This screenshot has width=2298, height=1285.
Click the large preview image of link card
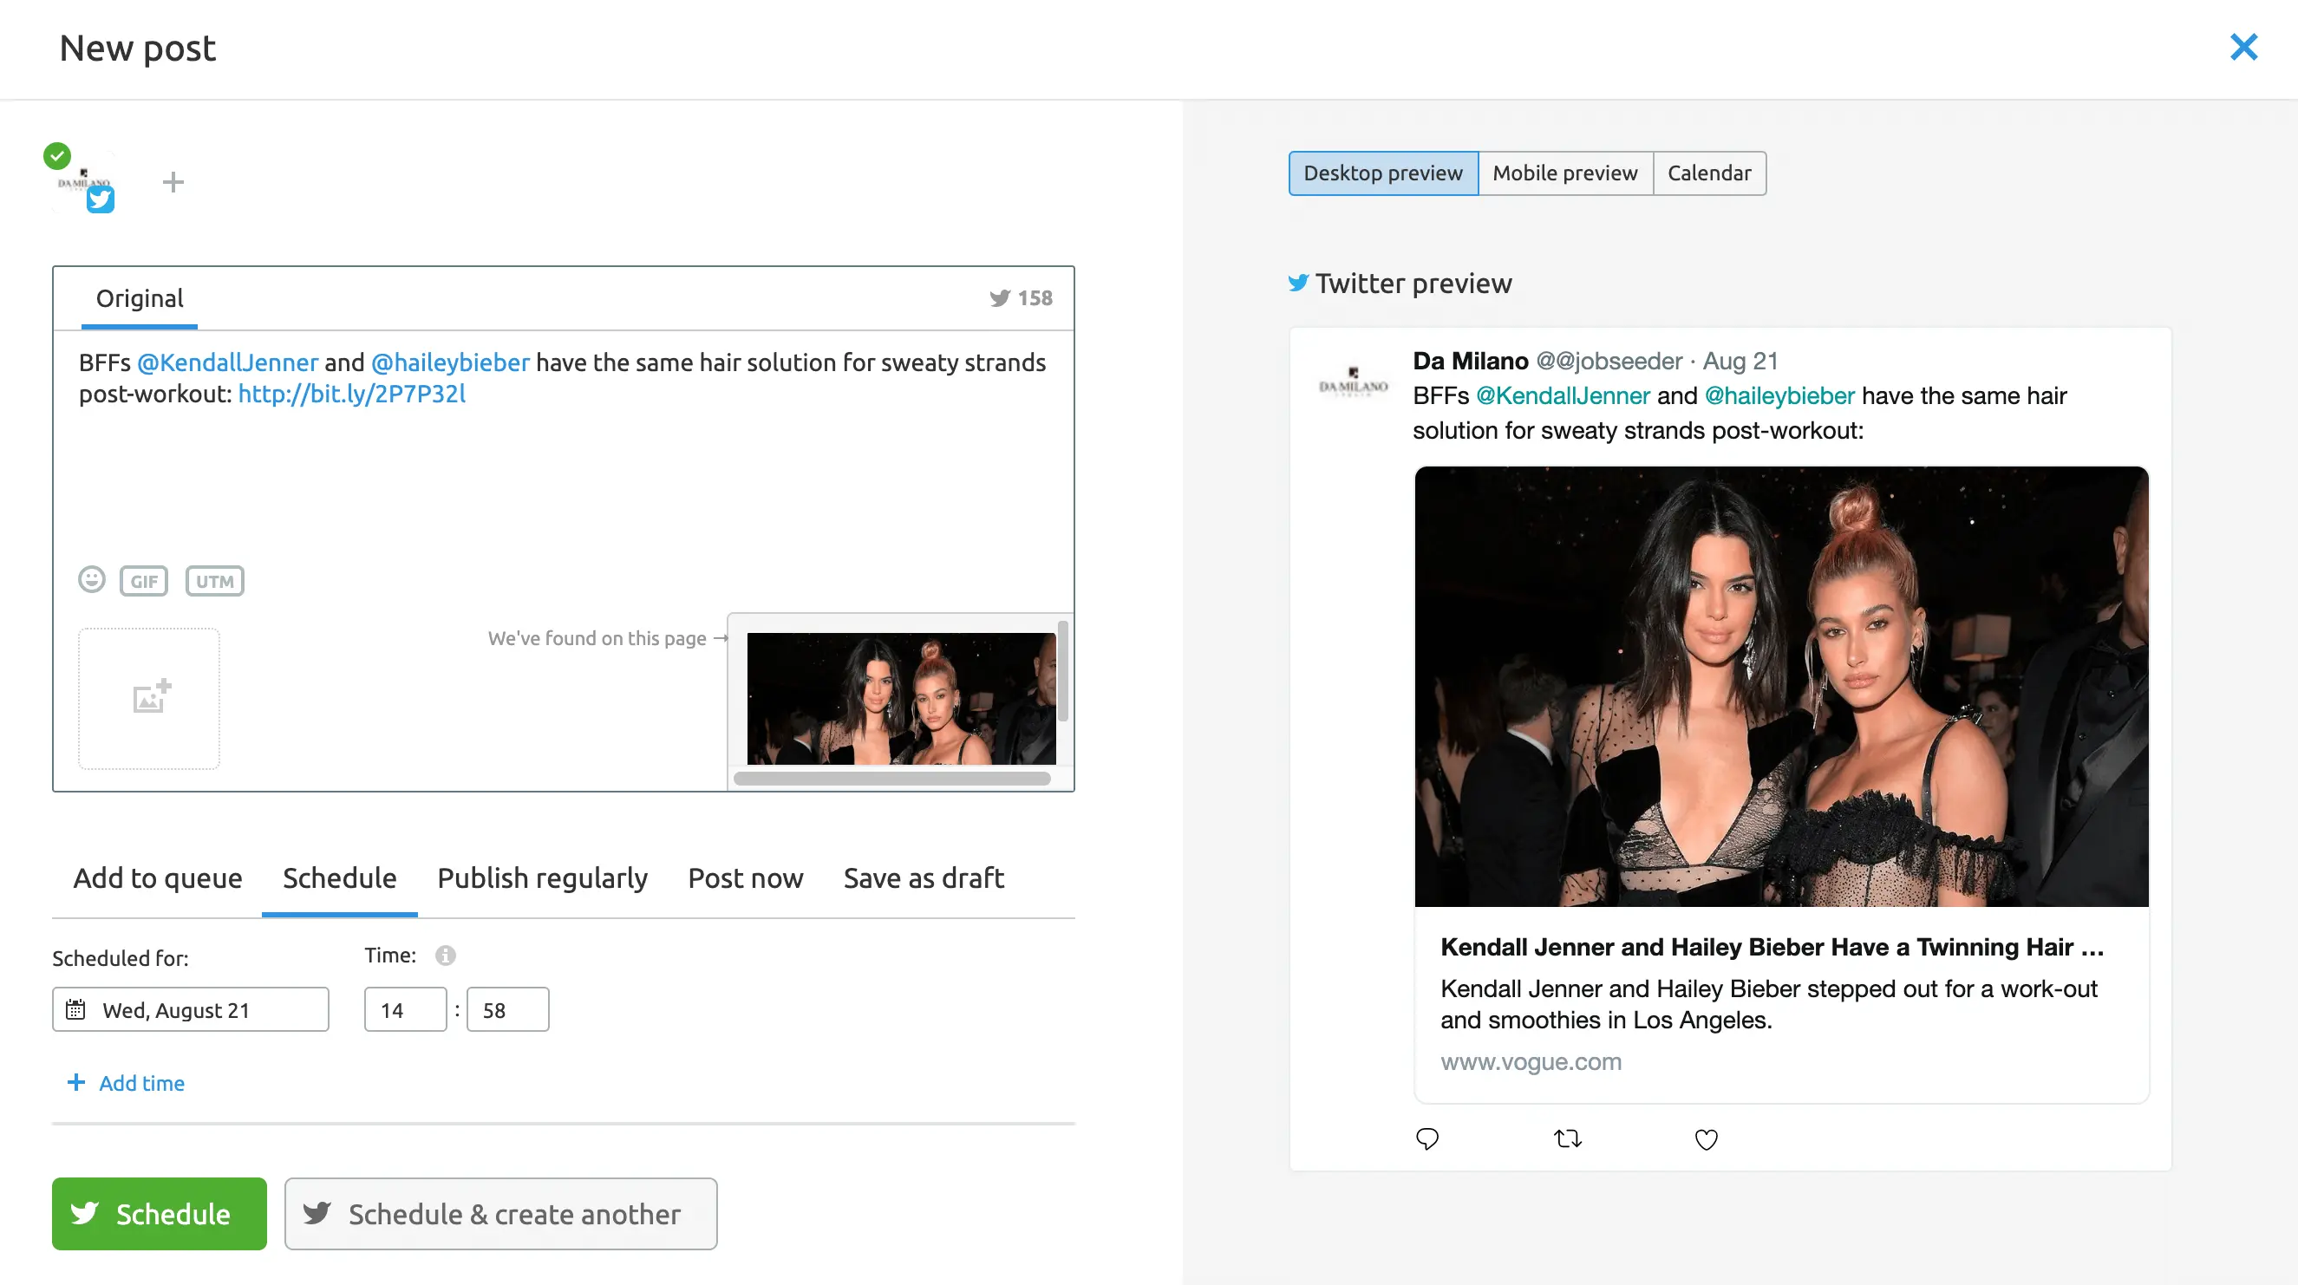coord(1781,686)
